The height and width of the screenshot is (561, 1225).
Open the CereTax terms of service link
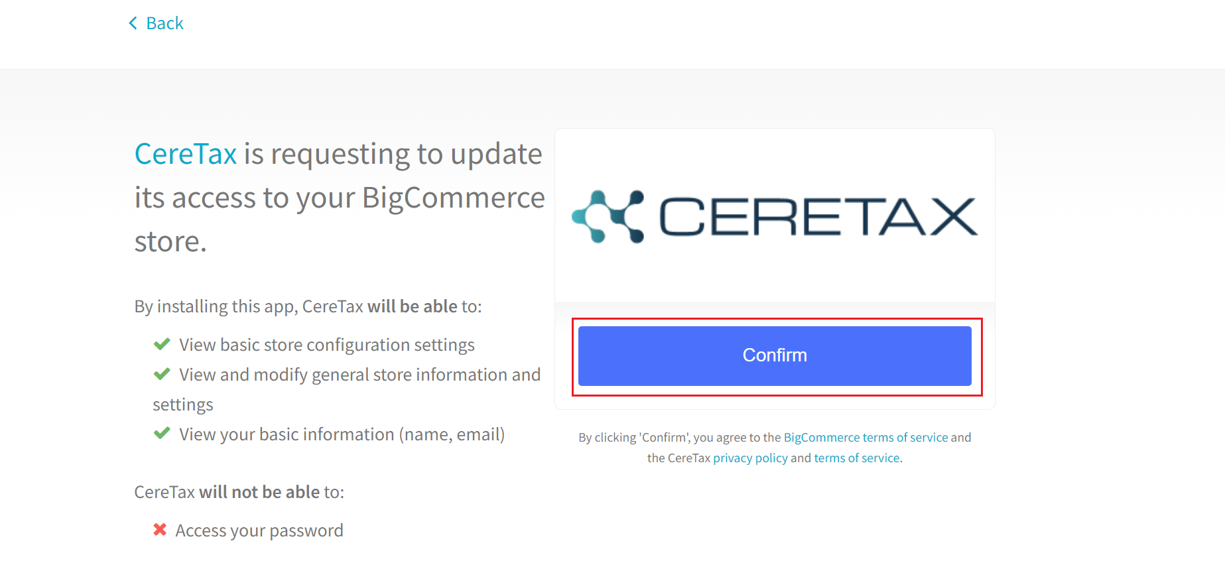pos(857,458)
